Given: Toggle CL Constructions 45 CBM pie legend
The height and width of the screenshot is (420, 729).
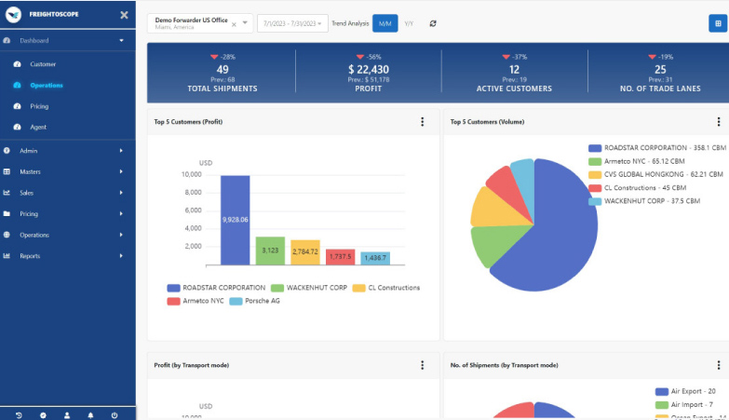Looking at the screenshot, I should pyautogui.click(x=637, y=188).
